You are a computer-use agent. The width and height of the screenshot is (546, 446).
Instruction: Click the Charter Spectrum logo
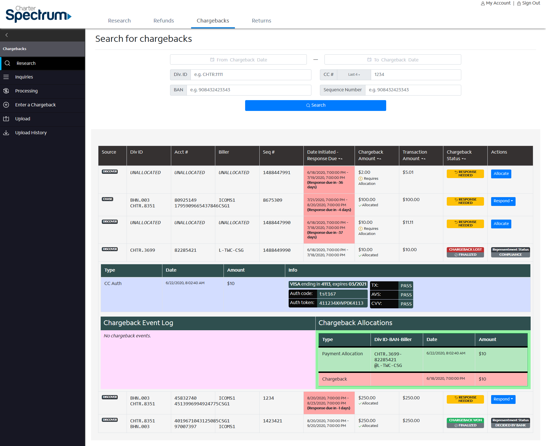38,14
